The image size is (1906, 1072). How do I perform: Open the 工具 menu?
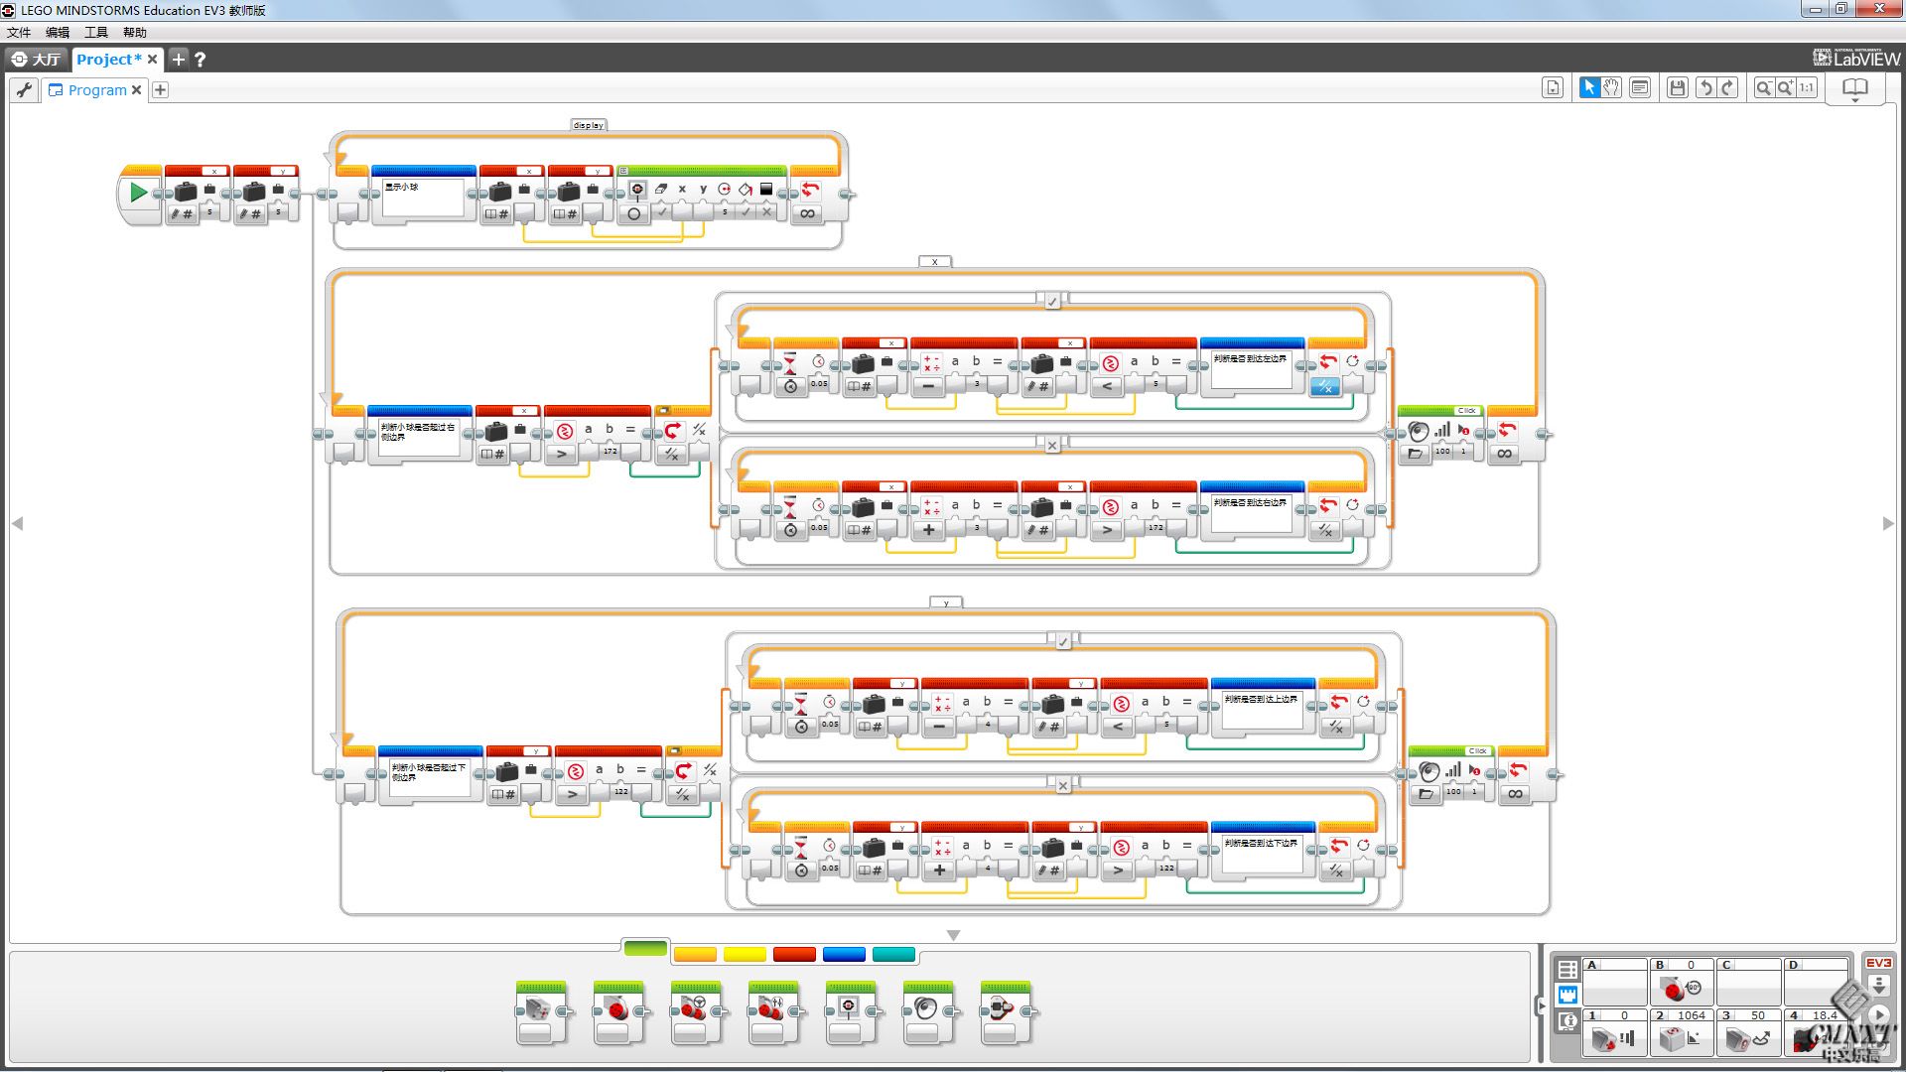click(x=96, y=32)
